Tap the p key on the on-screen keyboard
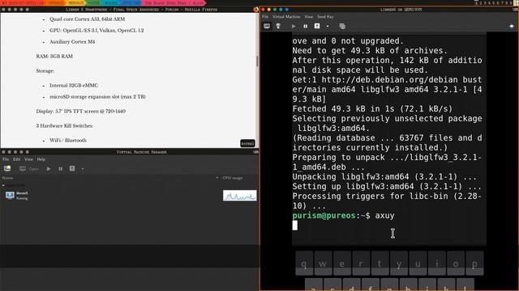 [x=474, y=264]
